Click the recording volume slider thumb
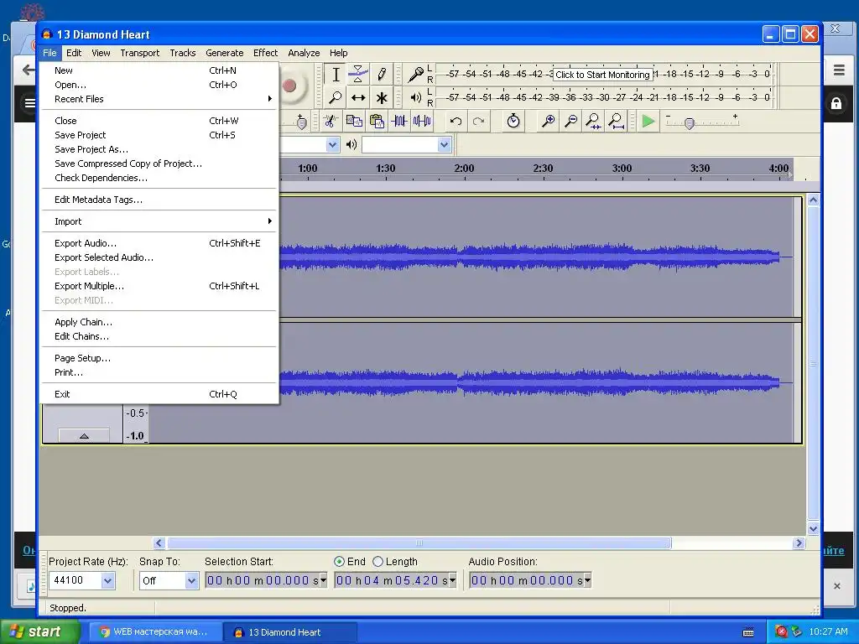Image resolution: width=859 pixels, height=644 pixels. point(301,122)
